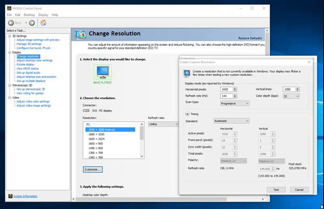Open the Color depth (bpp) dropdown
The image size is (324, 209).
(291, 96)
